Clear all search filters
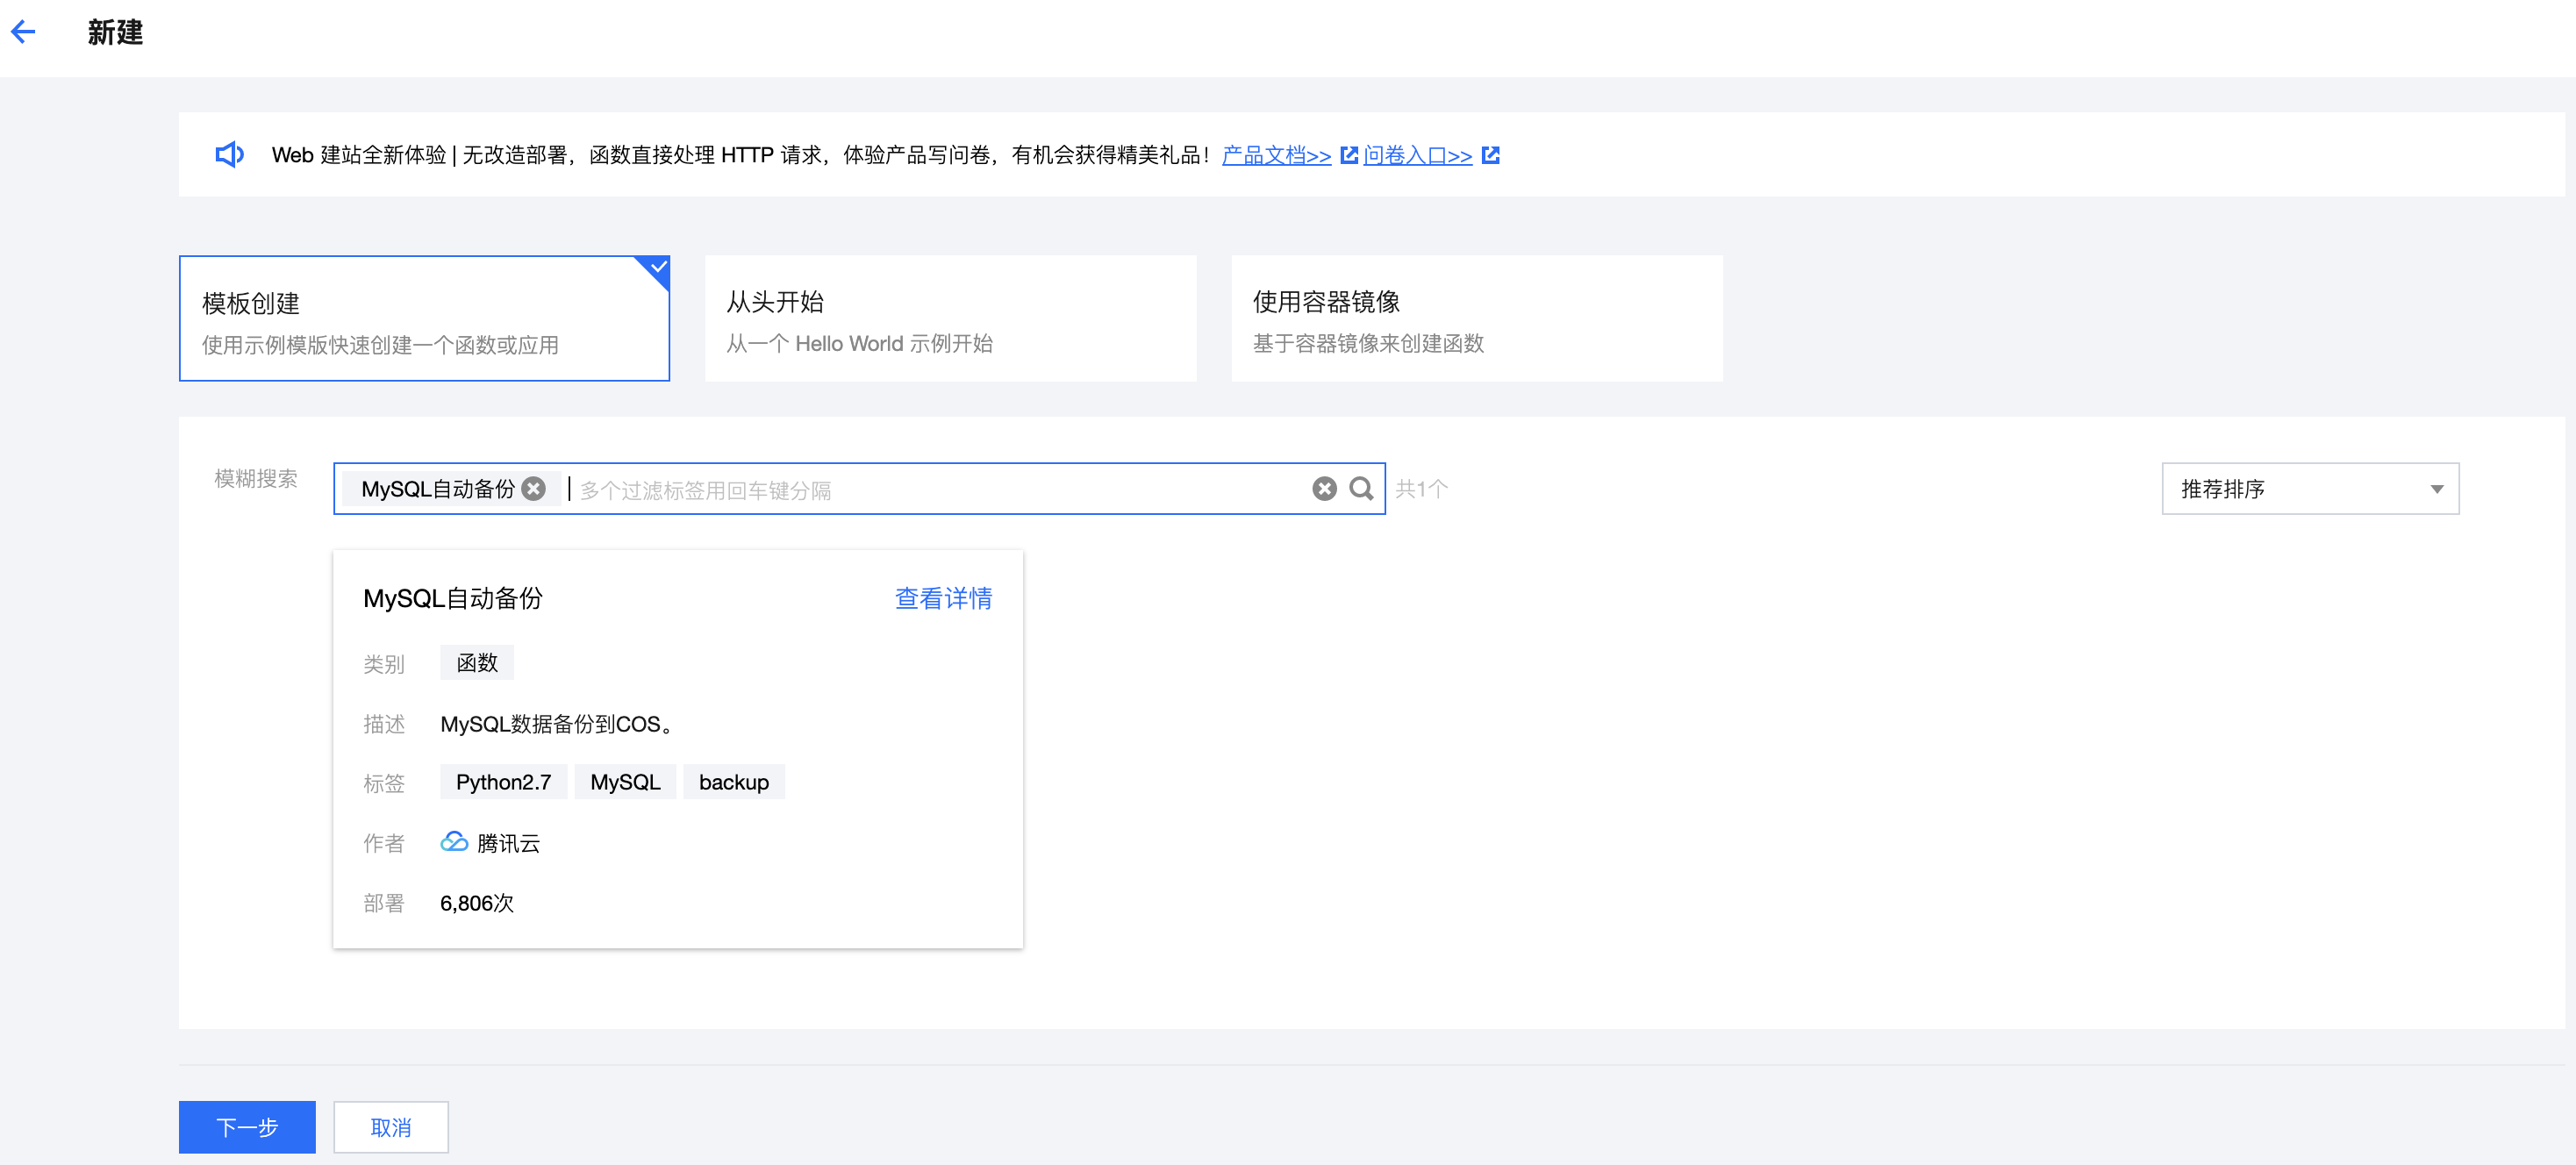2576x1165 pixels. tap(1324, 488)
